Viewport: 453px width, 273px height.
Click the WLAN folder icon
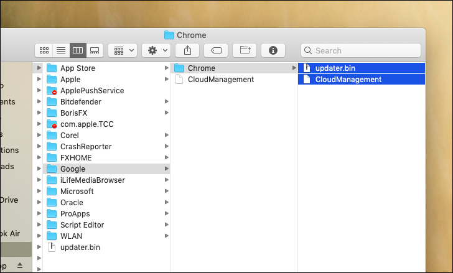click(52, 236)
